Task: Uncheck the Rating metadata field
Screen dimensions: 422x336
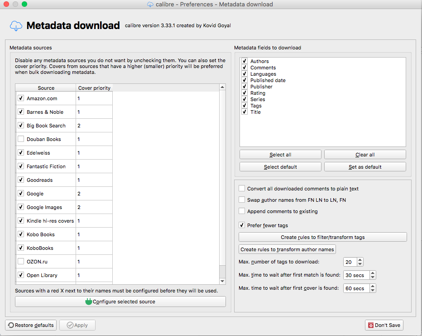Action: point(245,93)
